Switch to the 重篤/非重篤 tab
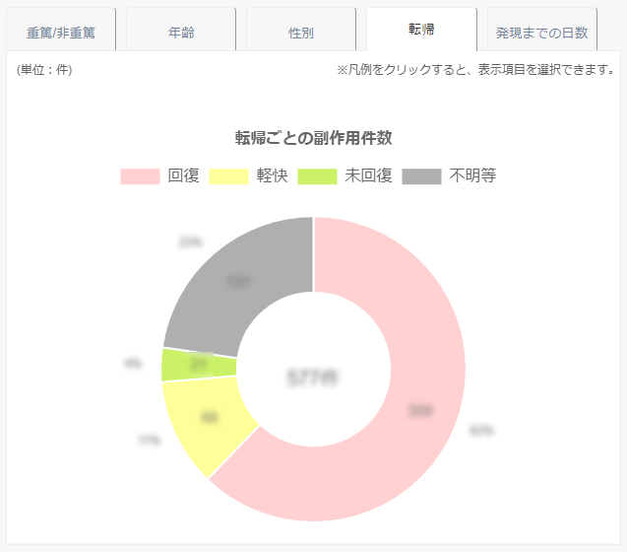 (61, 32)
